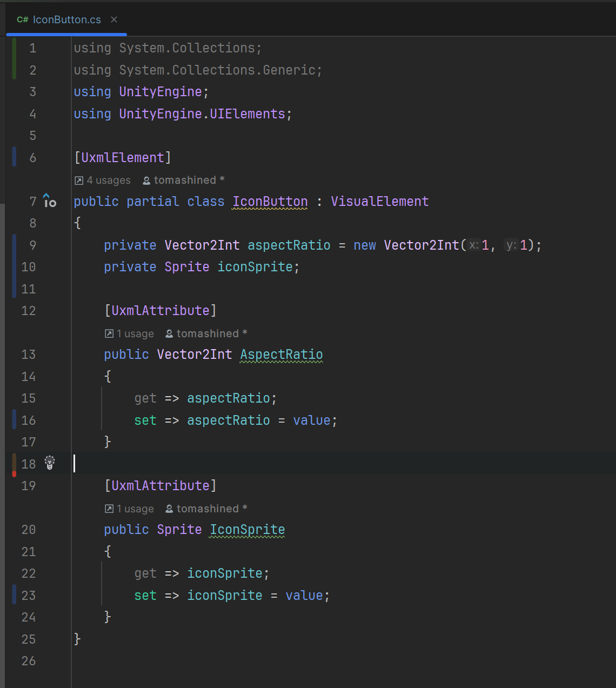Screen dimensions: 616x688
Task: Close the IconButton.cs tab
Action: point(113,19)
